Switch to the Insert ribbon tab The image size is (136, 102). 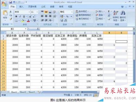point(21,7)
